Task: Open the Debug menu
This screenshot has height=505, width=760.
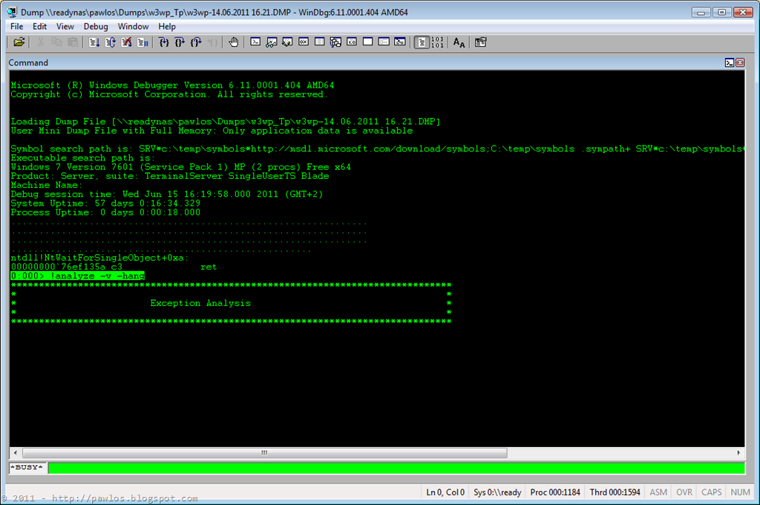Action: (x=96, y=26)
